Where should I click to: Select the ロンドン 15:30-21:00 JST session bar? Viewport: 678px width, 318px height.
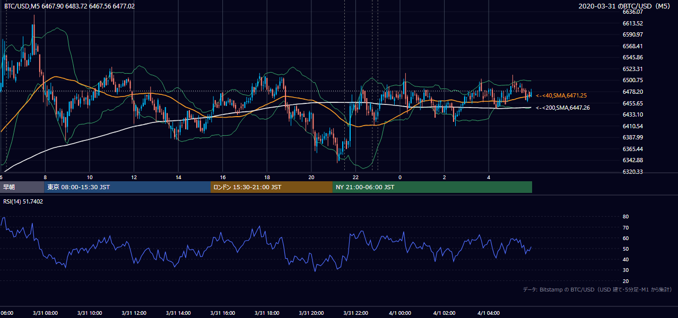click(x=272, y=187)
